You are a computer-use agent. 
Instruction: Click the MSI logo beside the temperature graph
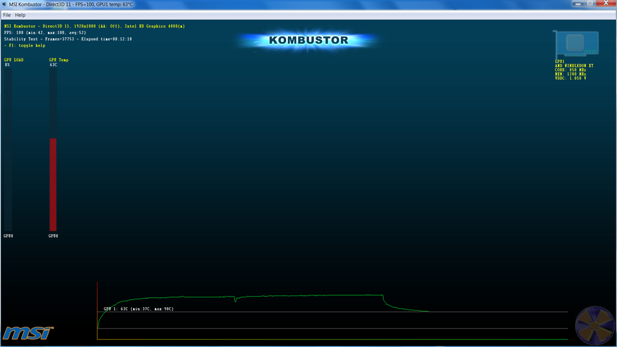click(28, 333)
